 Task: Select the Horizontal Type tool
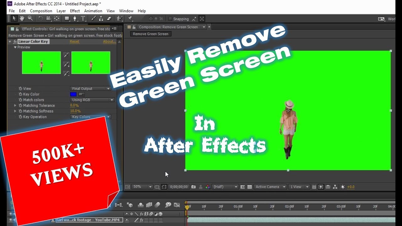83,19
